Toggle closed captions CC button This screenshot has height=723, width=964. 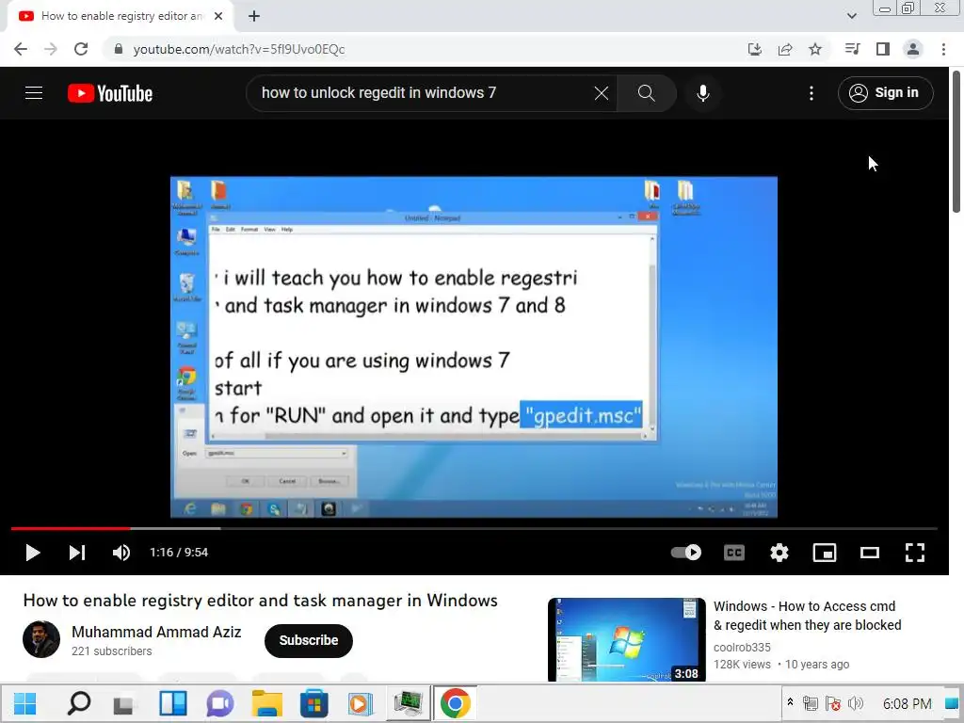pos(734,552)
